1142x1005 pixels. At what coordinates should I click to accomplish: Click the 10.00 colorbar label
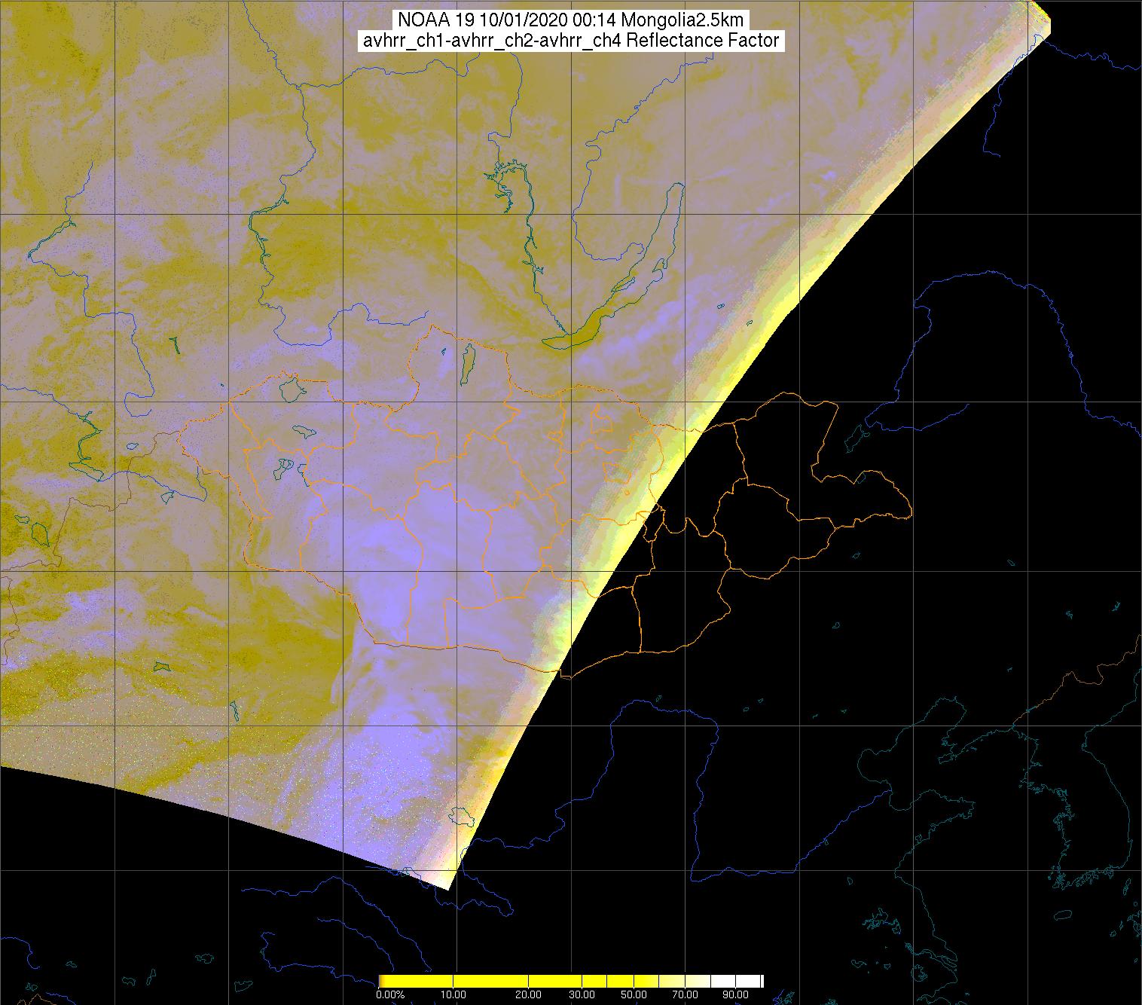[453, 994]
